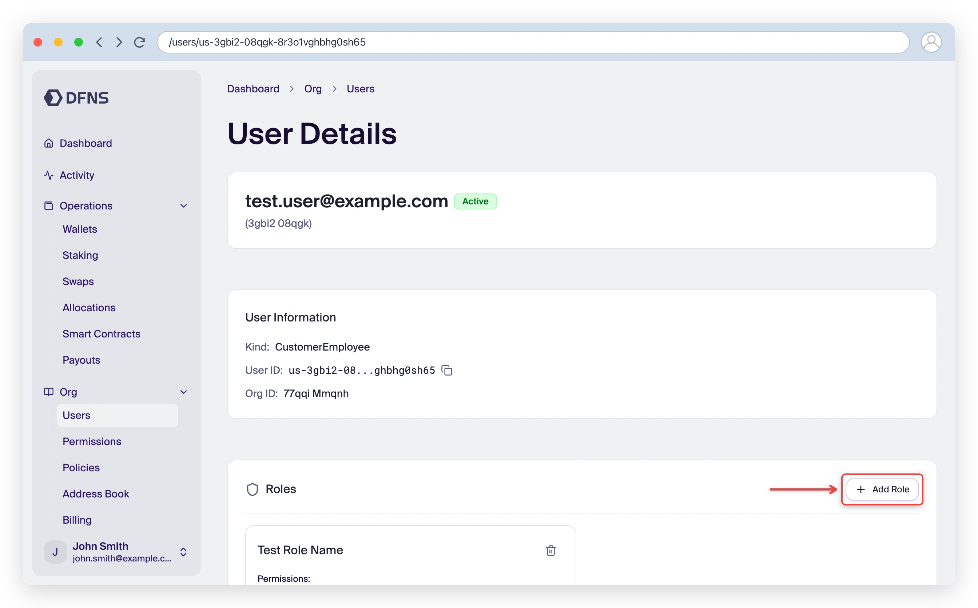Image resolution: width=978 pixels, height=608 pixels.
Task: Reload the page with refresh icon
Action: tap(139, 42)
